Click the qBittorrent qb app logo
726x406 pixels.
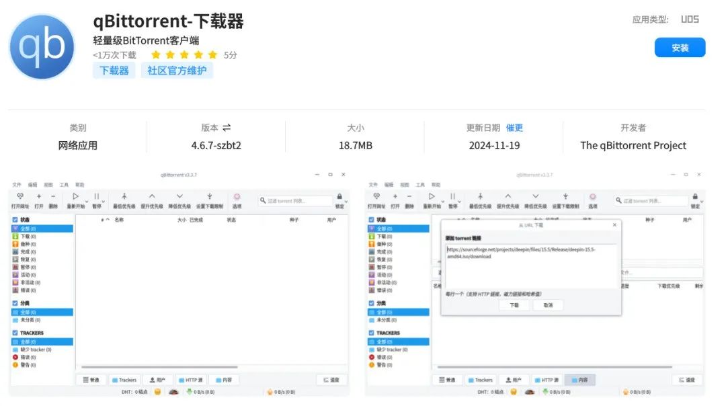click(42, 47)
